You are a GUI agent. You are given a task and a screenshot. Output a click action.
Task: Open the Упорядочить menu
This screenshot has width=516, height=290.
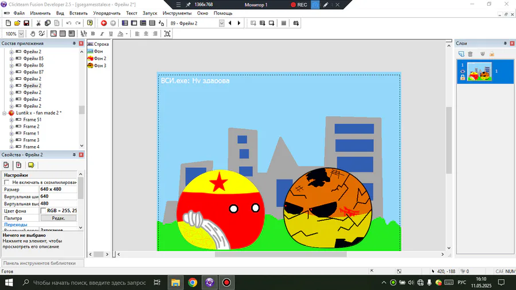(x=107, y=13)
